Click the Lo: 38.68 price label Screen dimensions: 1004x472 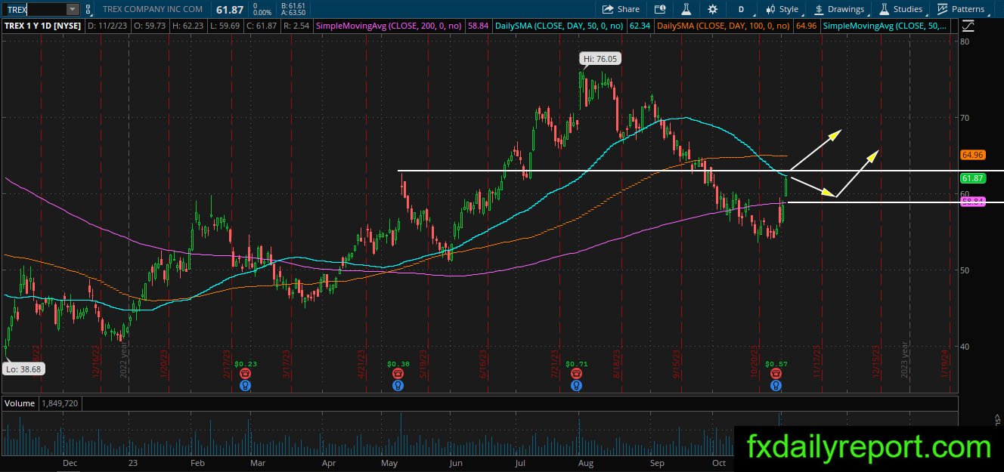[x=23, y=369]
